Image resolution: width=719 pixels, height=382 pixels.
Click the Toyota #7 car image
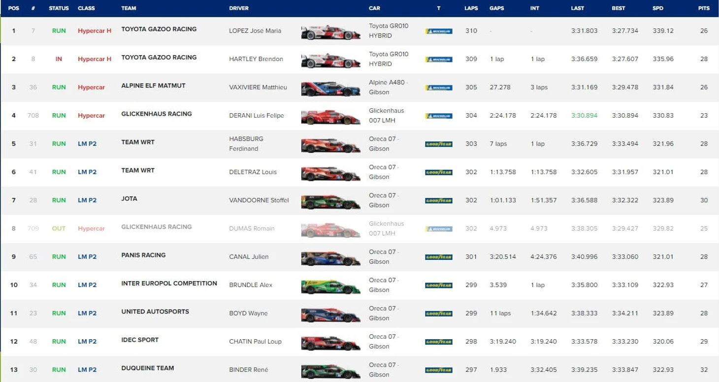330,32
